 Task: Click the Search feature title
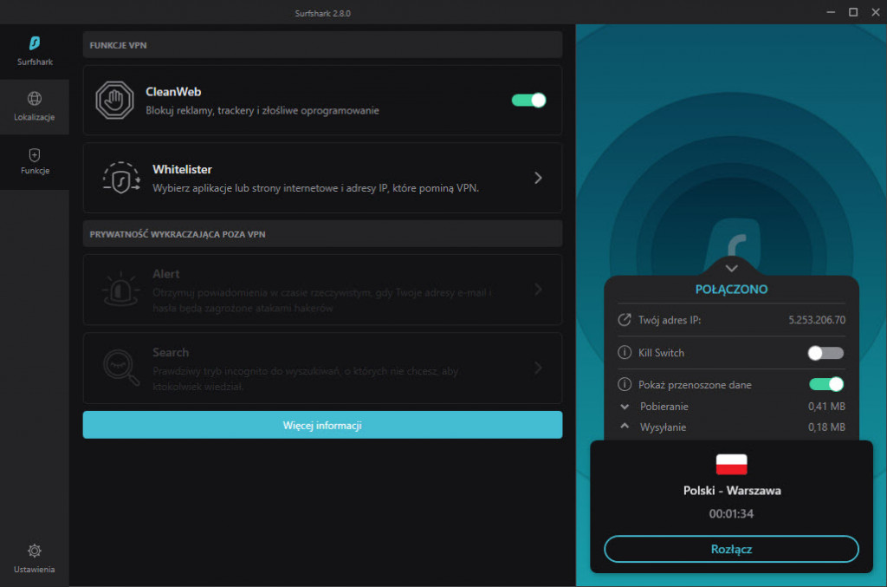point(171,353)
